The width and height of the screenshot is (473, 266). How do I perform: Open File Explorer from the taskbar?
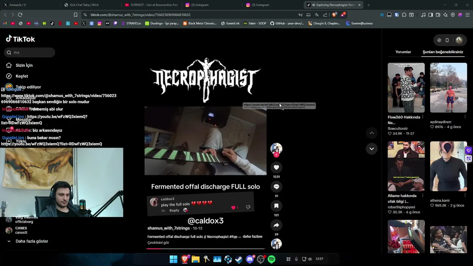195,259
